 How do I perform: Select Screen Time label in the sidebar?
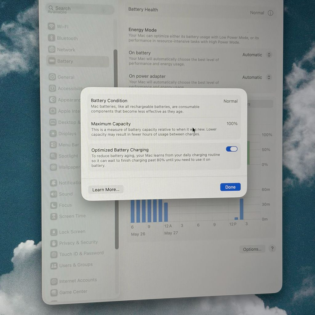72,216
